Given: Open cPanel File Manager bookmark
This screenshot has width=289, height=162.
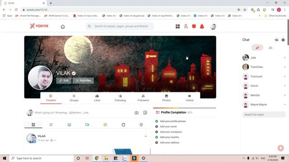Looking at the screenshot, I should point(28,16).
